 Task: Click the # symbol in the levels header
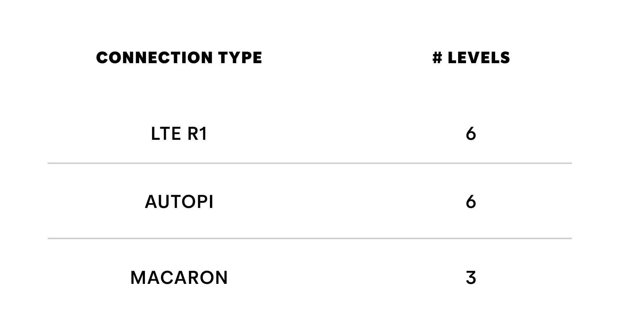(x=437, y=58)
